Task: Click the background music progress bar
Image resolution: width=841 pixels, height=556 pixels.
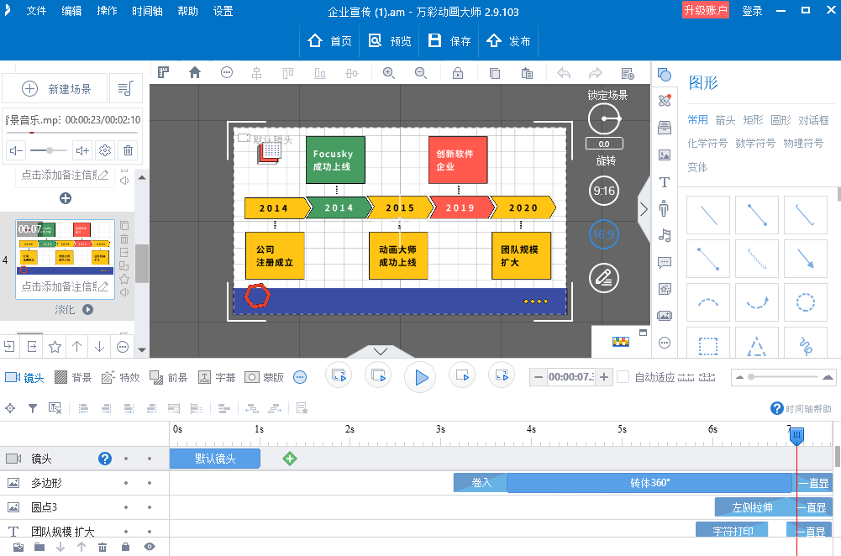Action: (73, 132)
